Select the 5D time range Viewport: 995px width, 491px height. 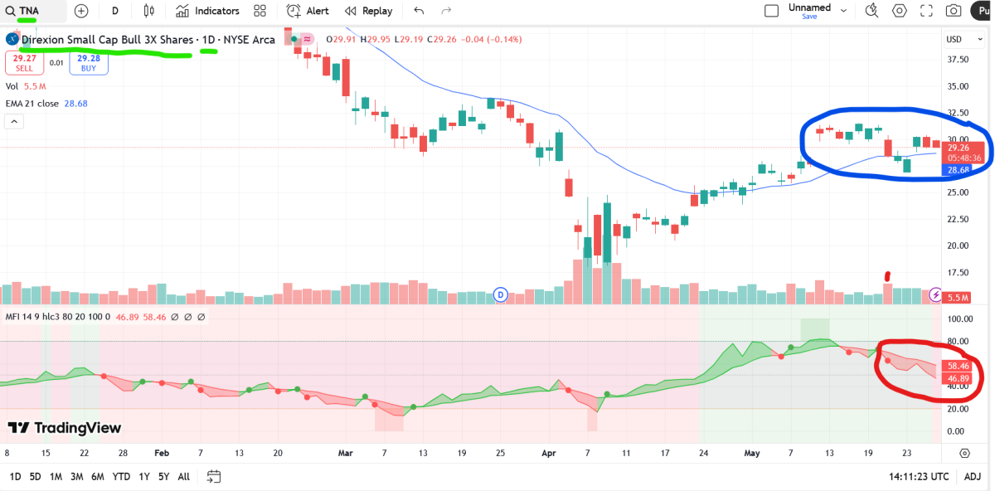[x=35, y=476]
